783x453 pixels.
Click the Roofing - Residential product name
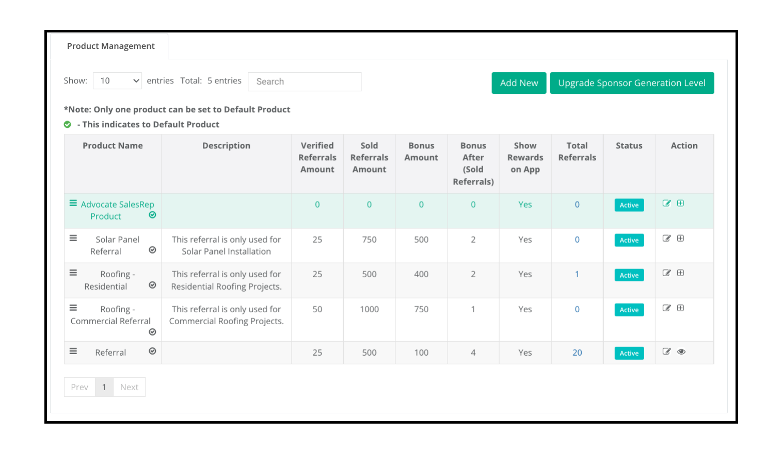click(110, 280)
